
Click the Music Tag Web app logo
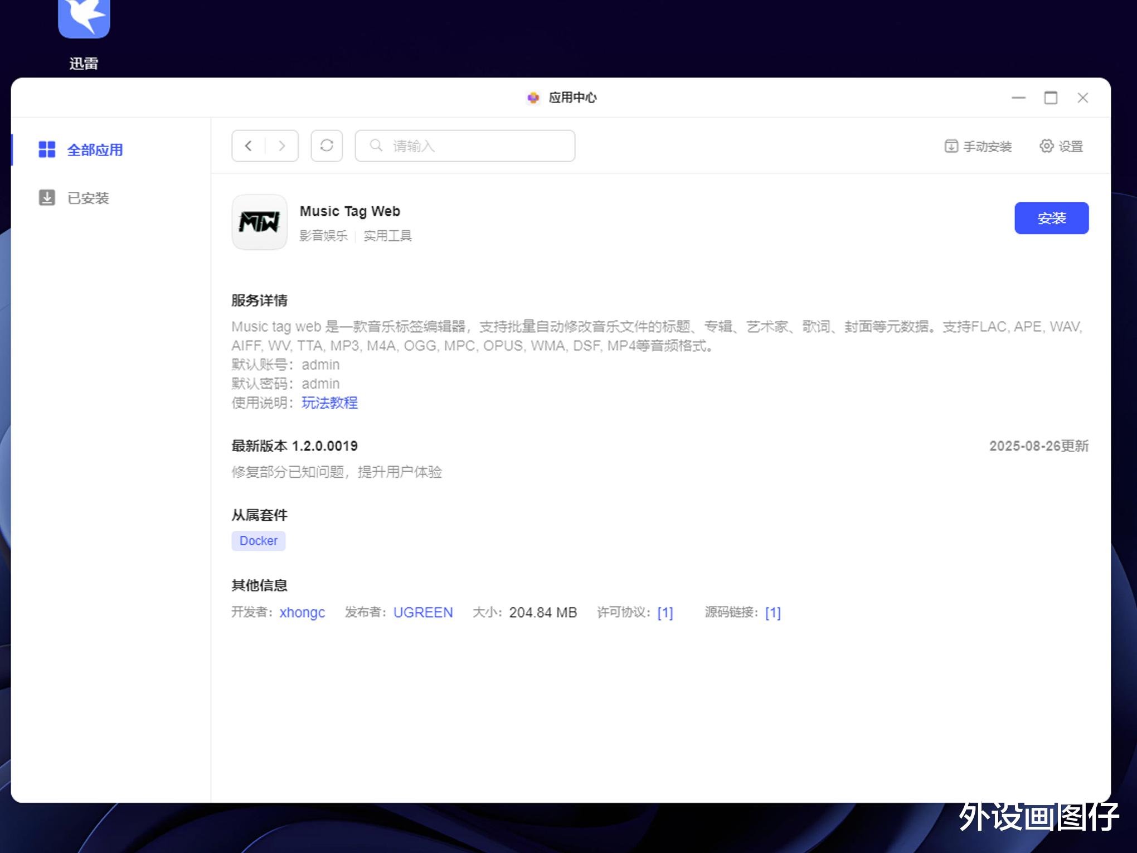(x=260, y=222)
